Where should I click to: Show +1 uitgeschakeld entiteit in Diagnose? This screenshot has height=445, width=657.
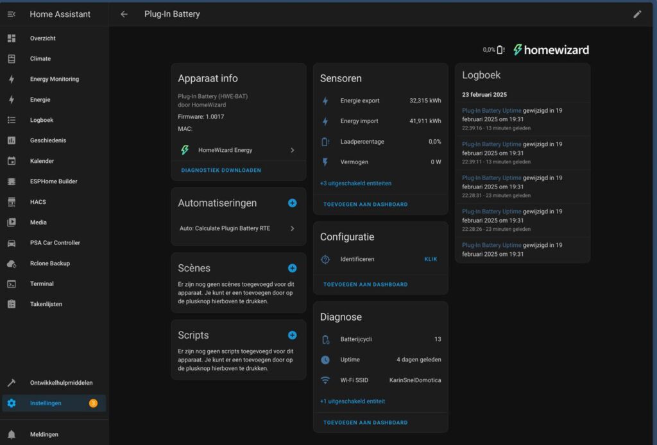(x=352, y=401)
